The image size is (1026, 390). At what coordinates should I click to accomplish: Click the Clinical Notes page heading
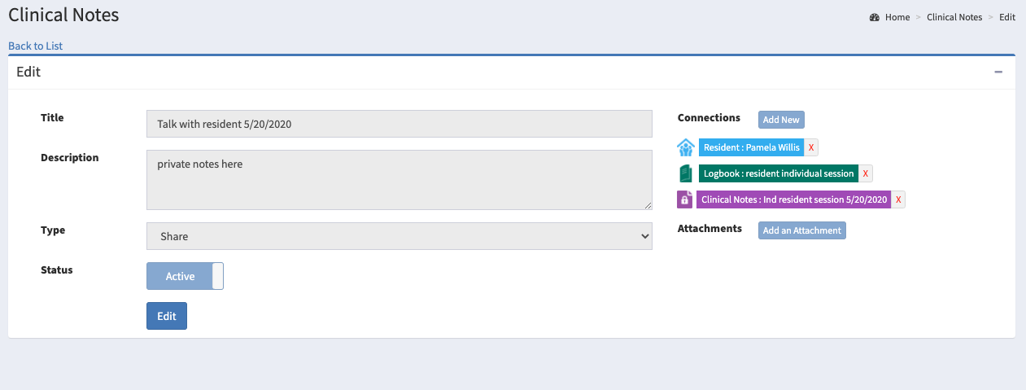[63, 15]
